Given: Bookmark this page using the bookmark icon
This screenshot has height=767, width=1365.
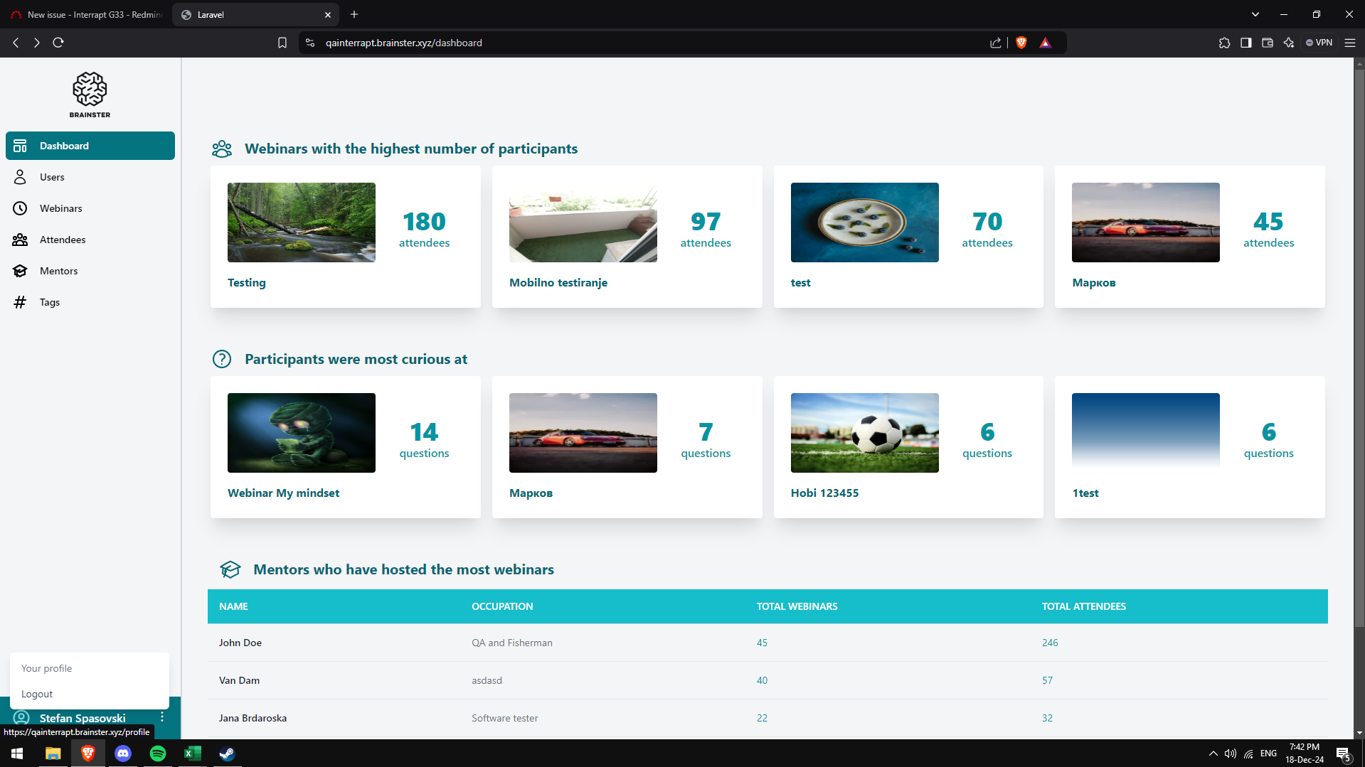Looking at the screenshot, I should click(282, 43).
